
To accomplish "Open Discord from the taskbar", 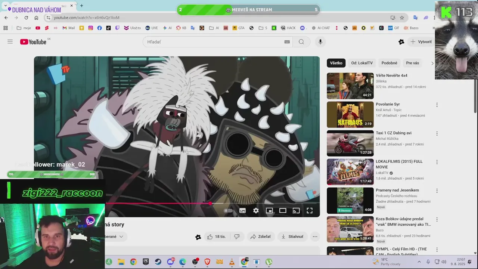I will coord(170,262).
